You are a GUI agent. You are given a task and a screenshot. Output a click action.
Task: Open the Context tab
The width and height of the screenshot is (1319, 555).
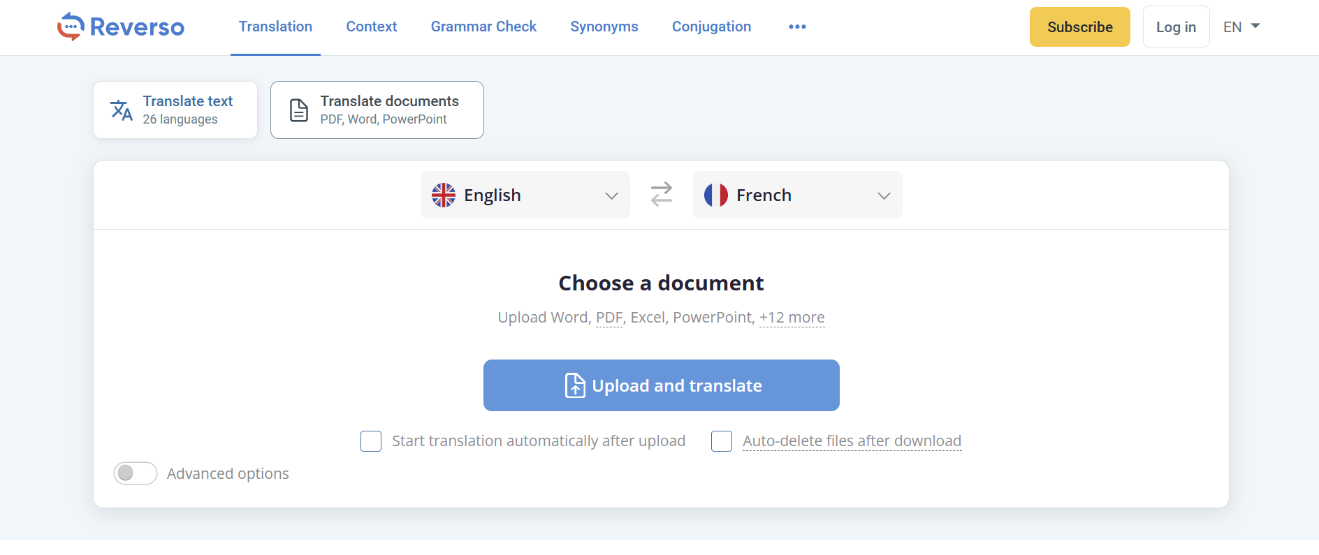coord(372,27)
